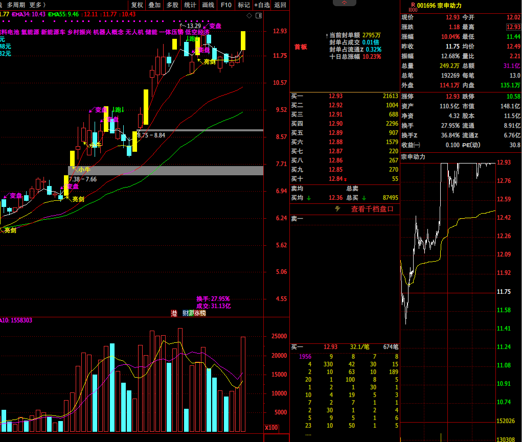
Task: Click the 十日总涨幅 10.23% value
Action: point(372,57)
